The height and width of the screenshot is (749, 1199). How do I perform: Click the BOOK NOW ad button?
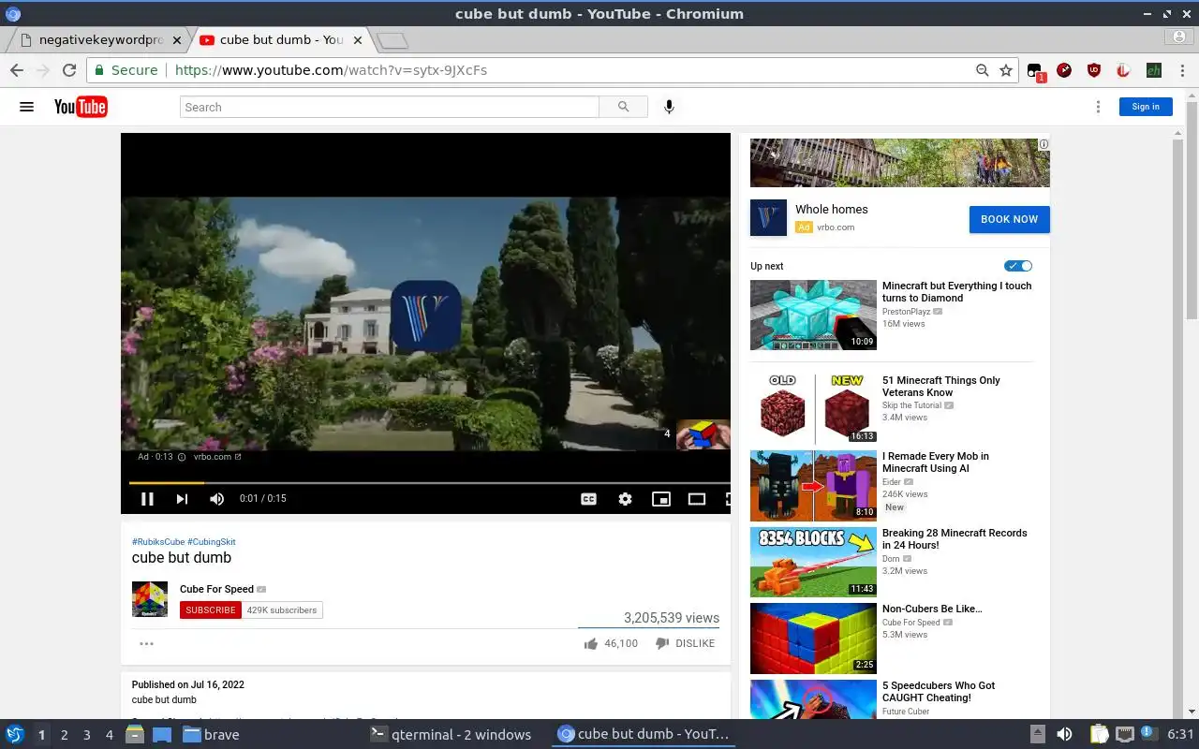[x=1009, y=219]
